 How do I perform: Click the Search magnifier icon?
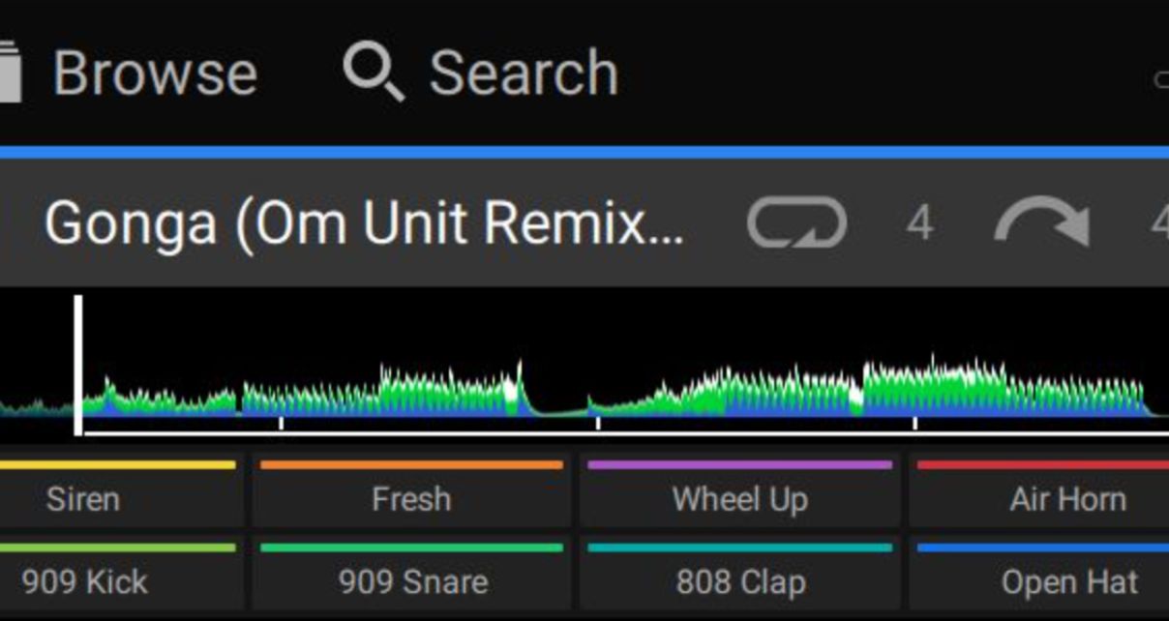pyautogui.click(x=374, y=73)
